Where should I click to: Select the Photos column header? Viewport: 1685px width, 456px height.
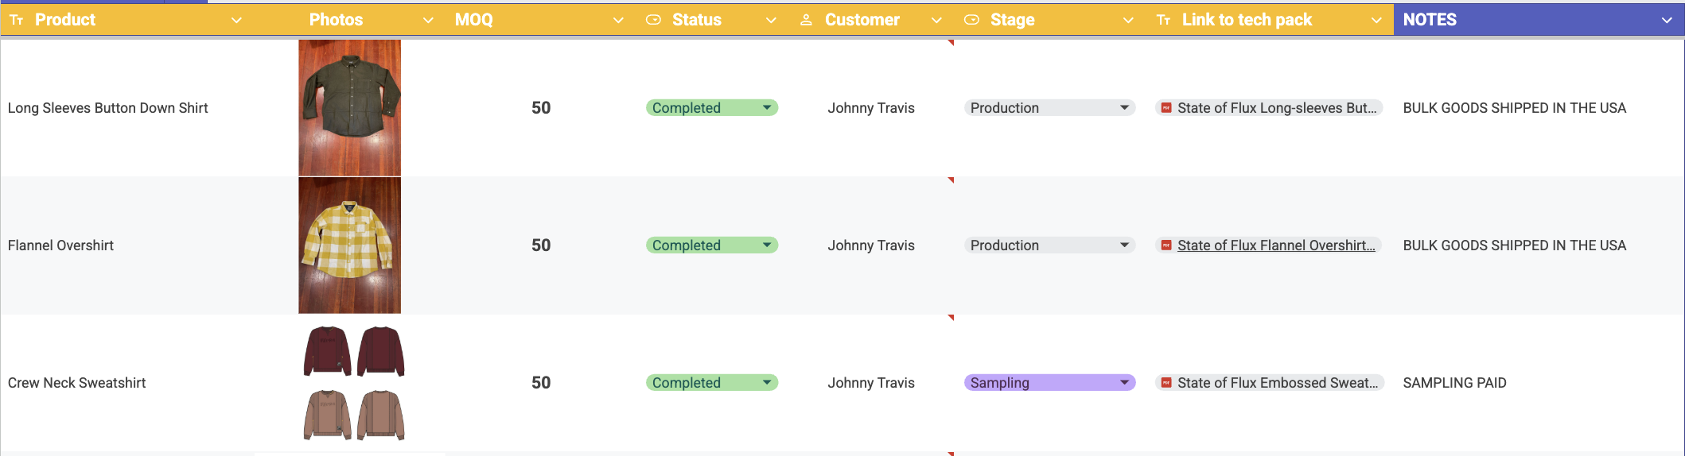pos(336,20)
